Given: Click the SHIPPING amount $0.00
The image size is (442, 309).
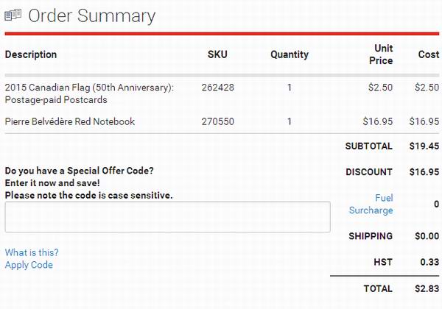Looking at the screenshot, I should (427, 236).
